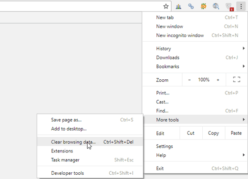Click the bookmark star icon
Viewport: 248px width, 179px height.
(x=166, y=6)
